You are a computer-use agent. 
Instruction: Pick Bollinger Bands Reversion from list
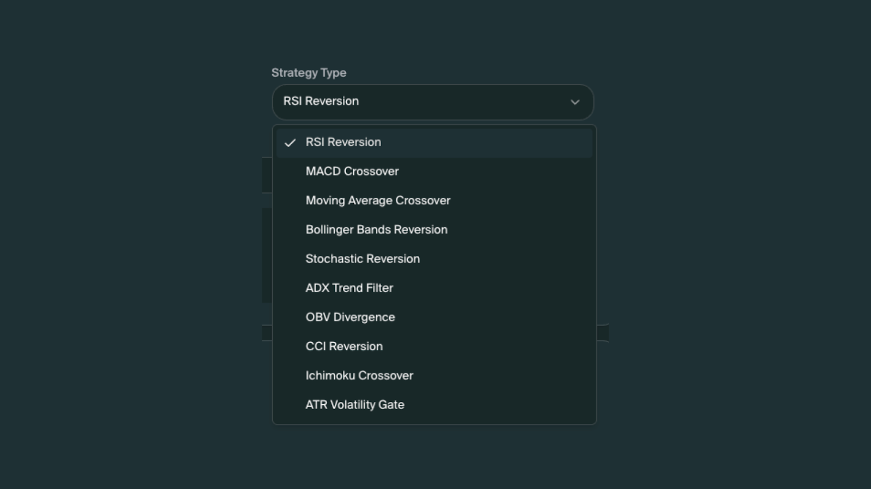coord(434,230)
